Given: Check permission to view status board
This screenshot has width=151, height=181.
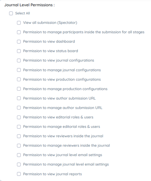Looking at the screenshot, I should click(x=19, y=51).
